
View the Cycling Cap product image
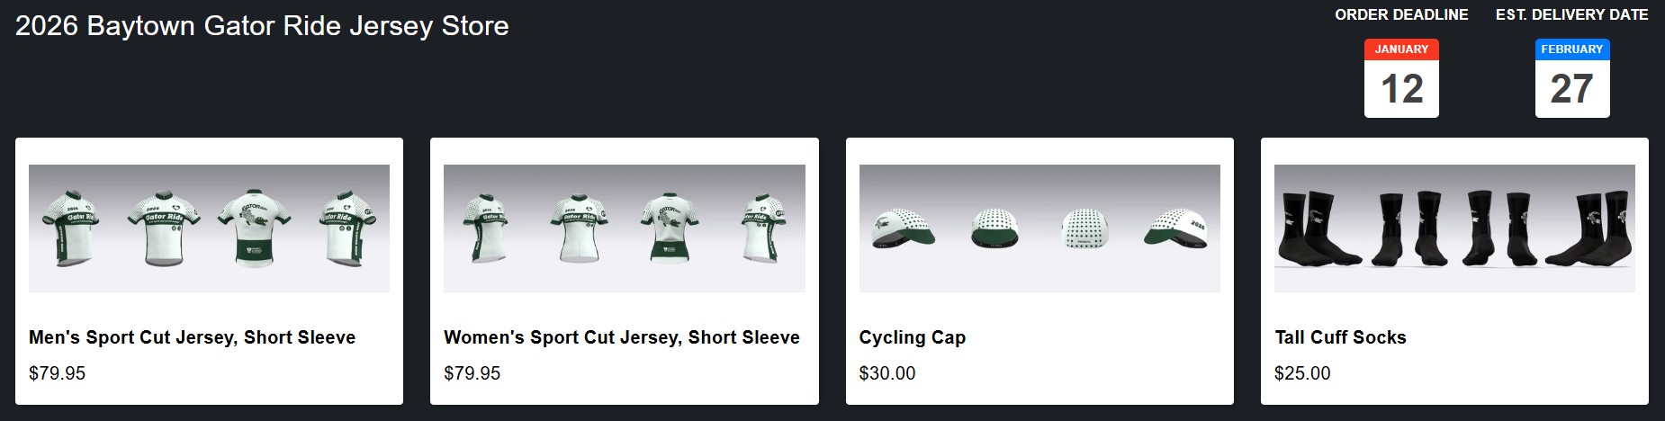point(1039,228)
